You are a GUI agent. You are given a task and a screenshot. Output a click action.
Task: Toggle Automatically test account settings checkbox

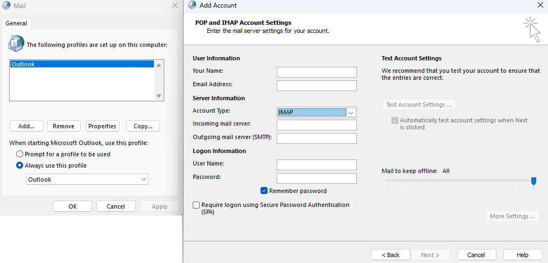[x=395, y=120]
